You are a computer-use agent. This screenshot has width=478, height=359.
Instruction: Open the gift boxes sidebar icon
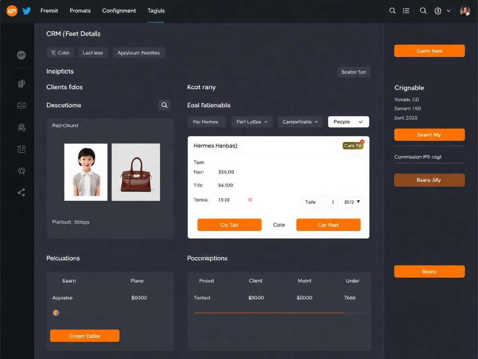[22, 83]
